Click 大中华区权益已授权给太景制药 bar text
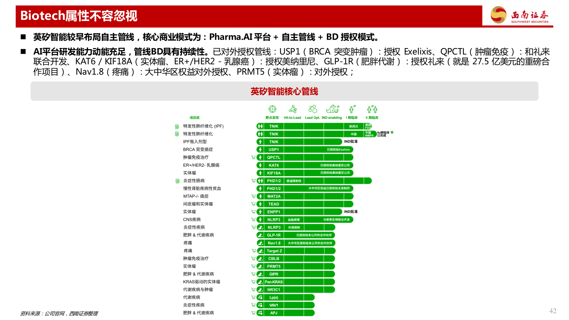 (329, 188)
